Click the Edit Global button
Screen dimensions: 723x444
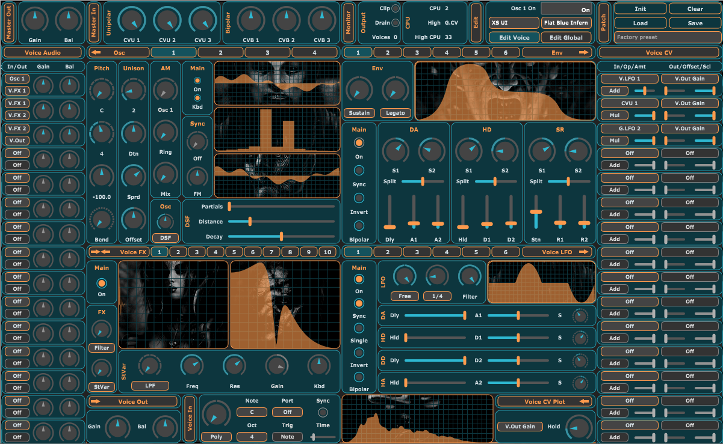click(x=566, y=37)
